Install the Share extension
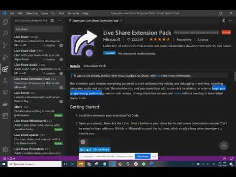This screenshot has width=236, height=177. 59,116
